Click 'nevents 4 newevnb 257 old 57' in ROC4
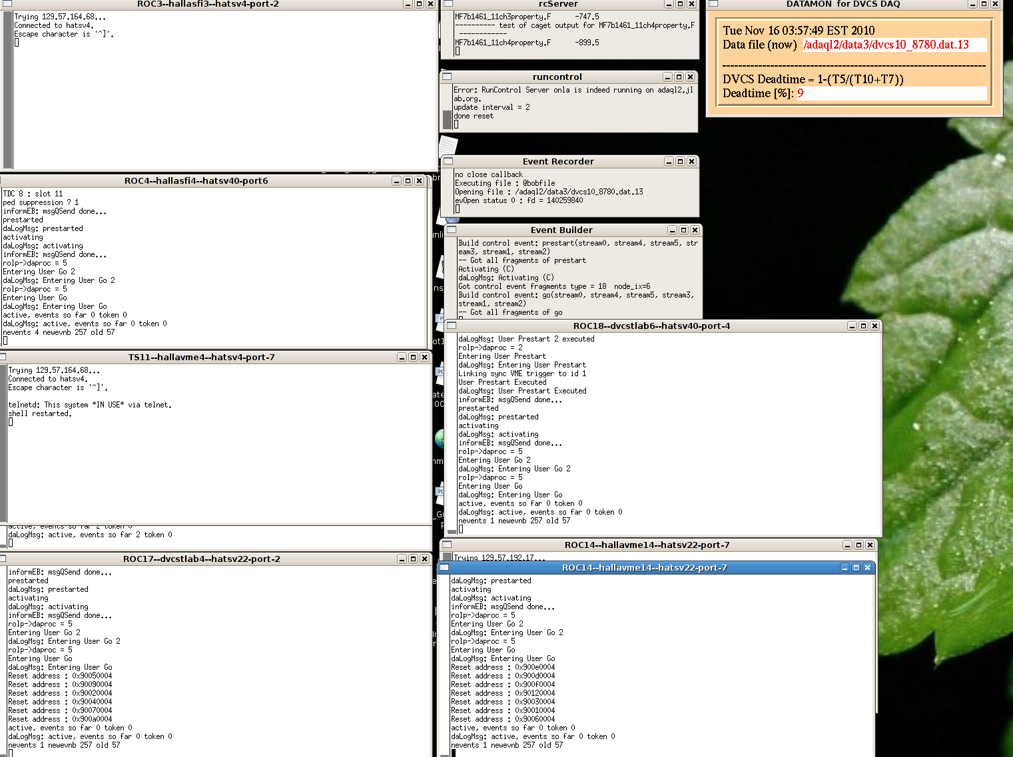This screenshot has height=757, width=1013. (x=59, y=332)
